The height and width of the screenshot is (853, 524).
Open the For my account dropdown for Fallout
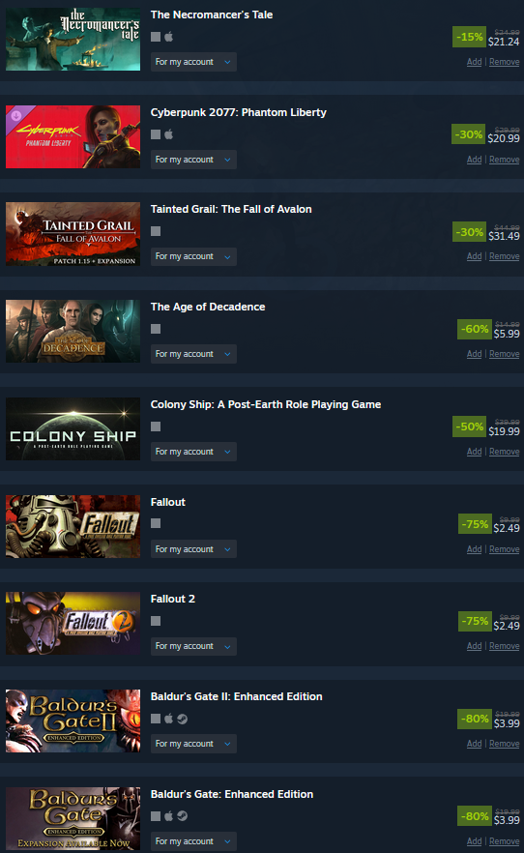193,549
